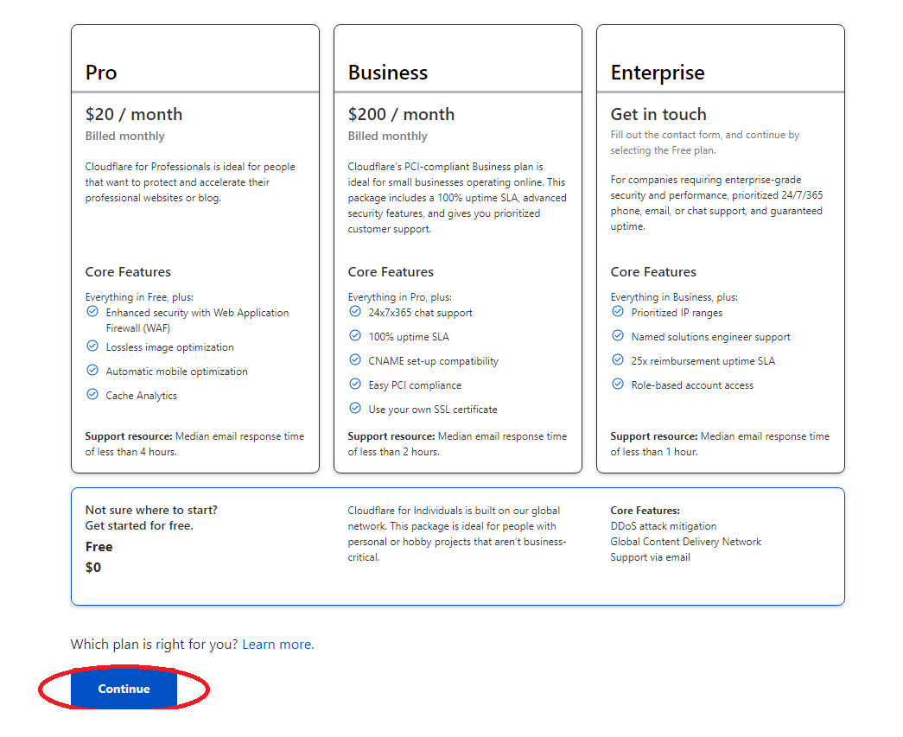Select the Pro plan card heading

(x=101, y=73)
